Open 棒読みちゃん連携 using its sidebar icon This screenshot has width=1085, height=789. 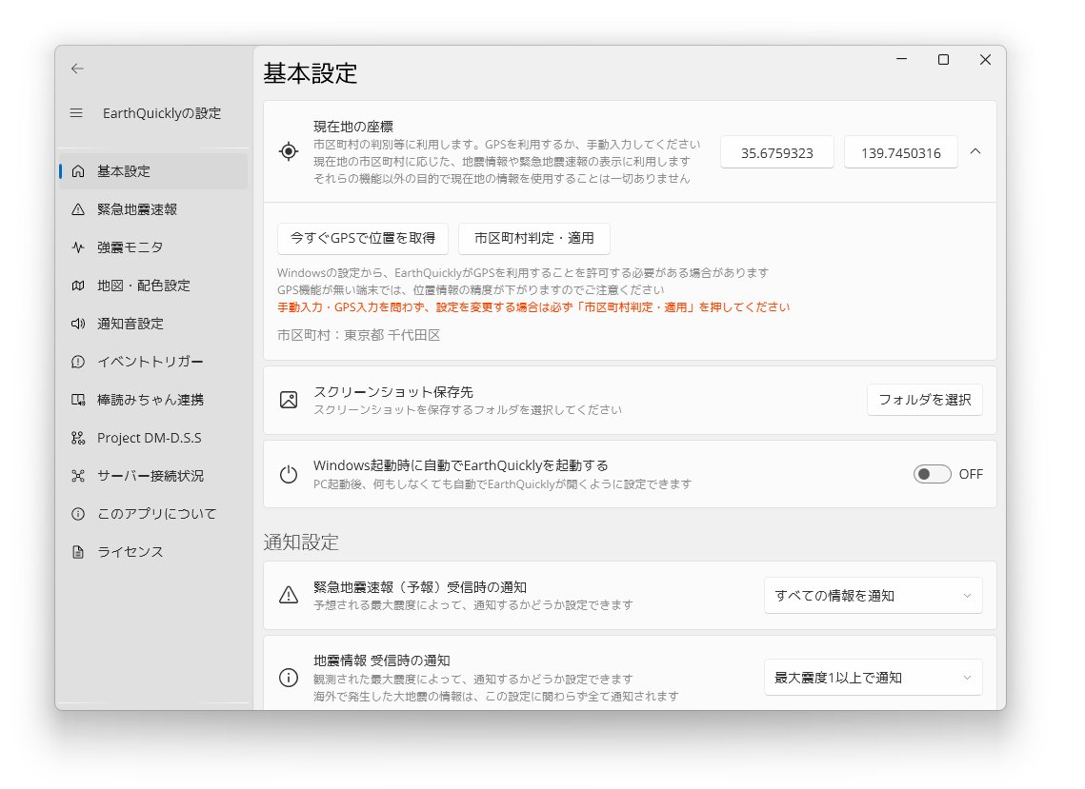[76, 400]
